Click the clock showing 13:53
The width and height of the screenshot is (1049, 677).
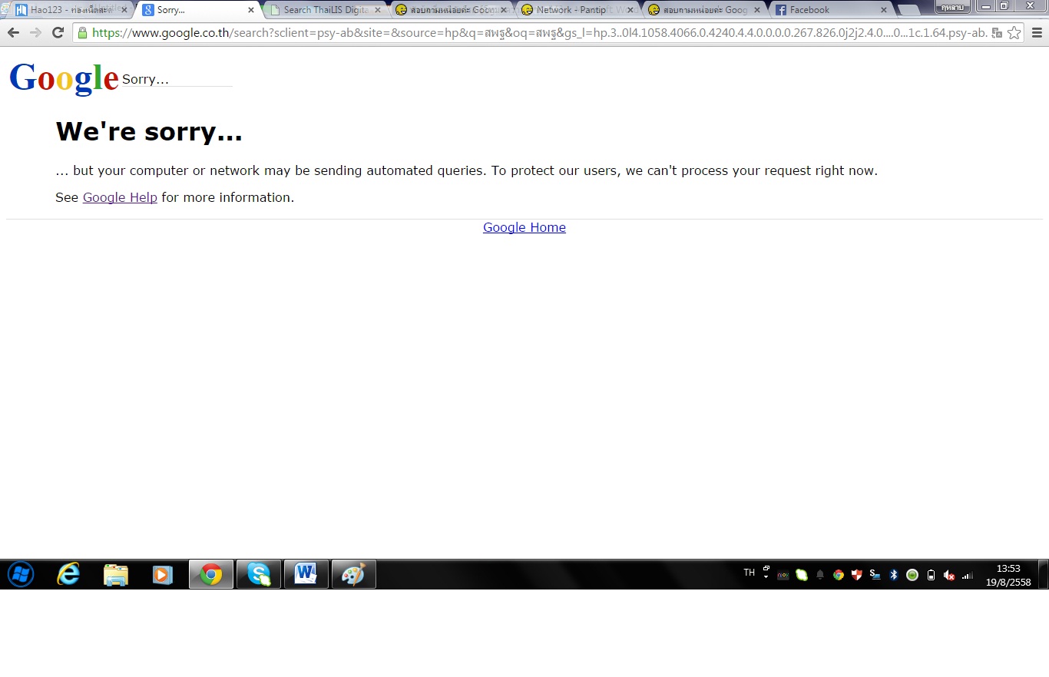click(x=1008, y=569)
